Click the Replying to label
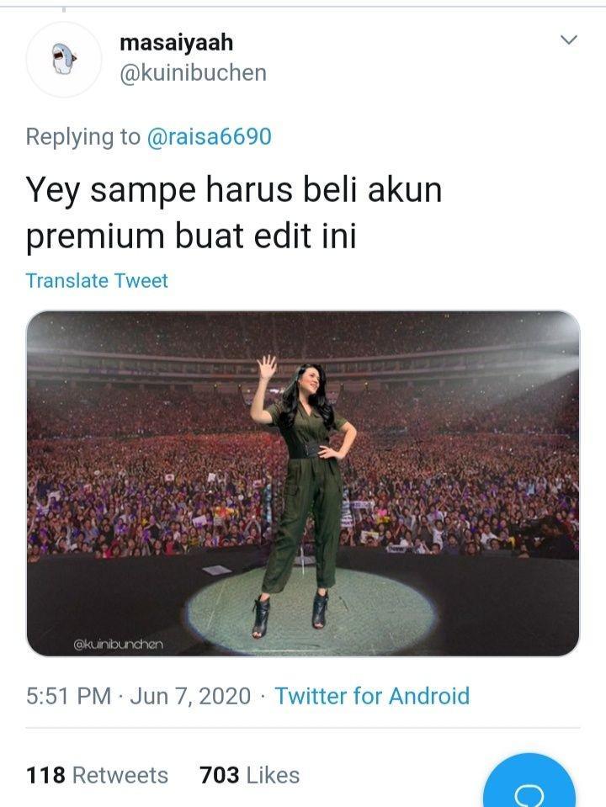Image resolution: width=606 pixels, height=807 pixels. 82,137
